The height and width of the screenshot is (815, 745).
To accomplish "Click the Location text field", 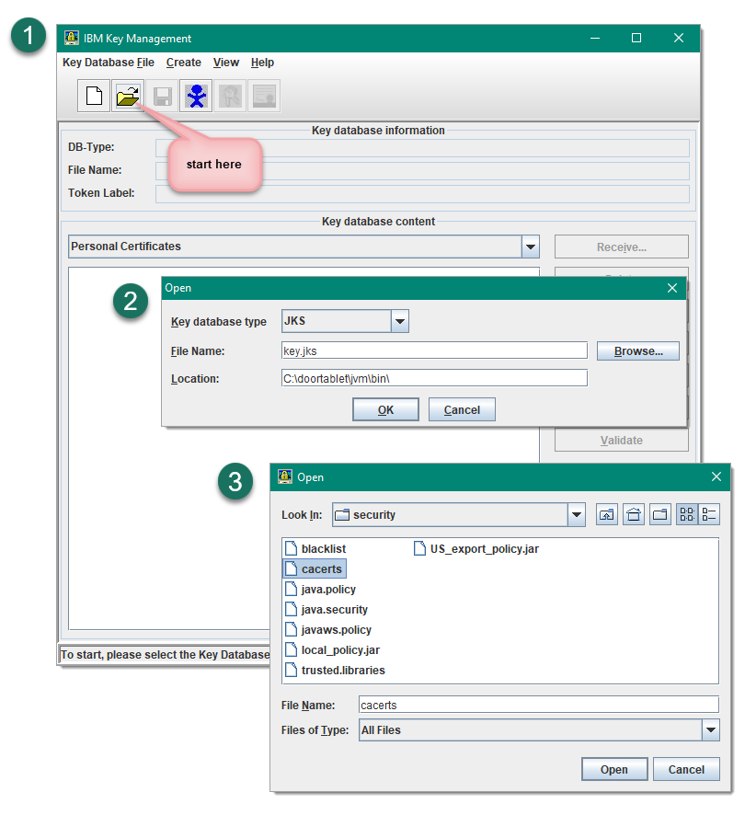I will pos(433,378).
